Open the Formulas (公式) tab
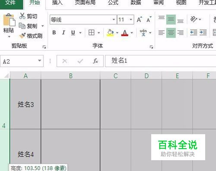The height and width of the screenshot is (171, 216). (x=113, y=3)
